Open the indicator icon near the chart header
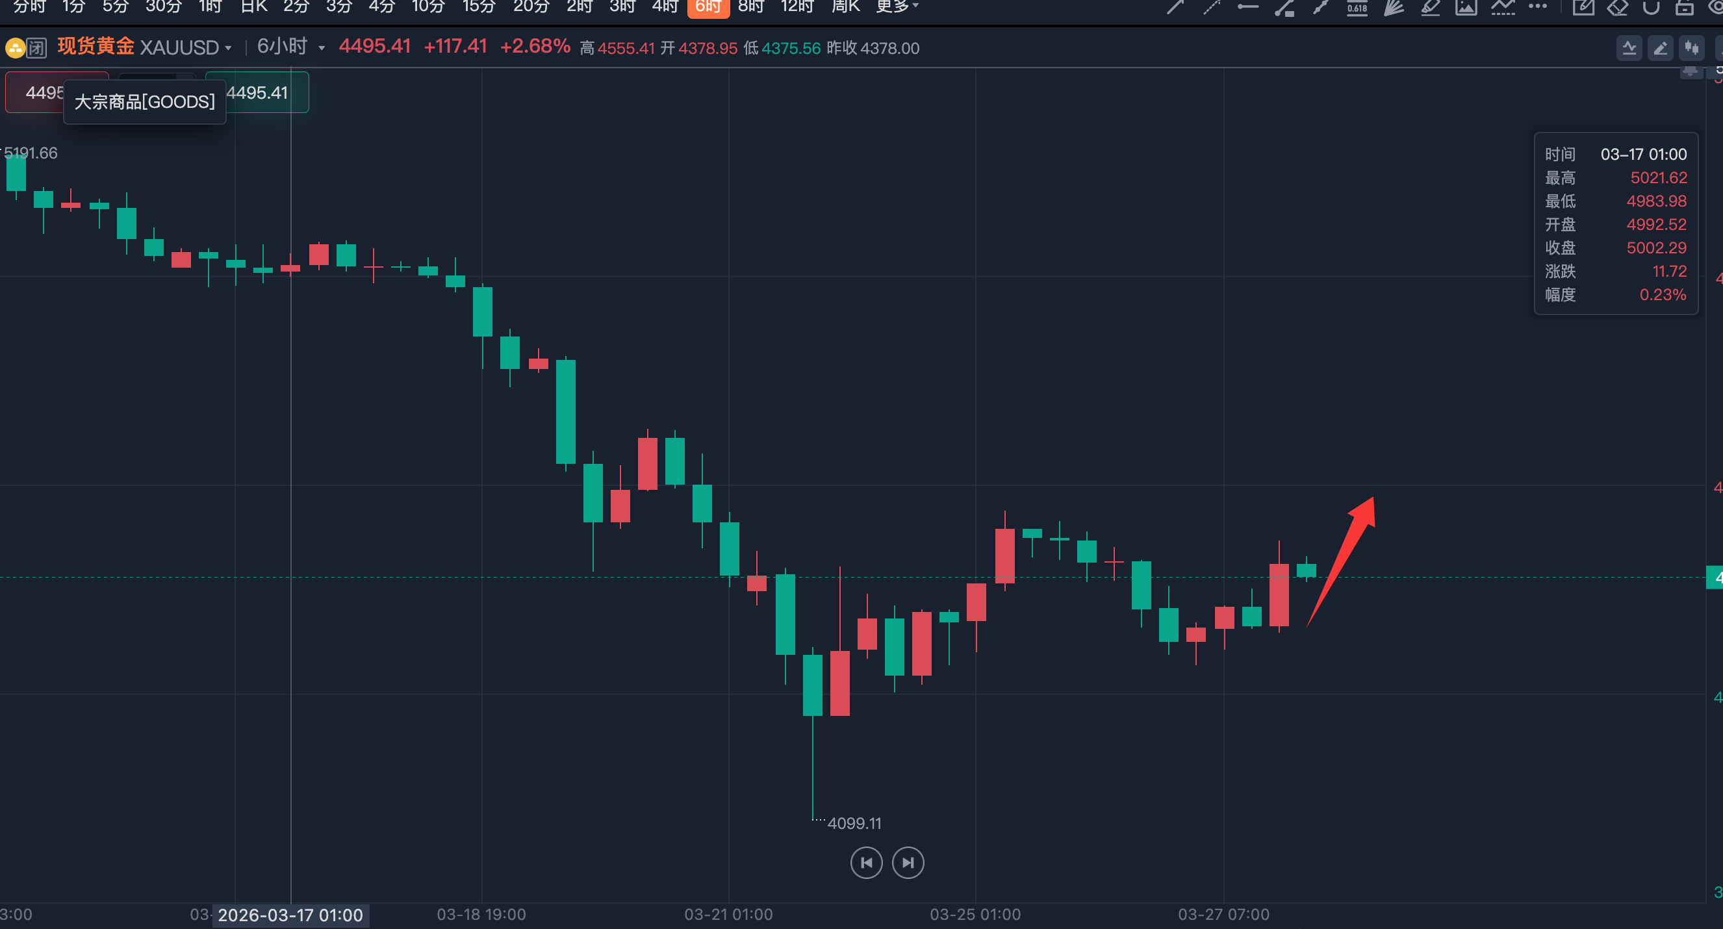 (x=1629, y=48)
